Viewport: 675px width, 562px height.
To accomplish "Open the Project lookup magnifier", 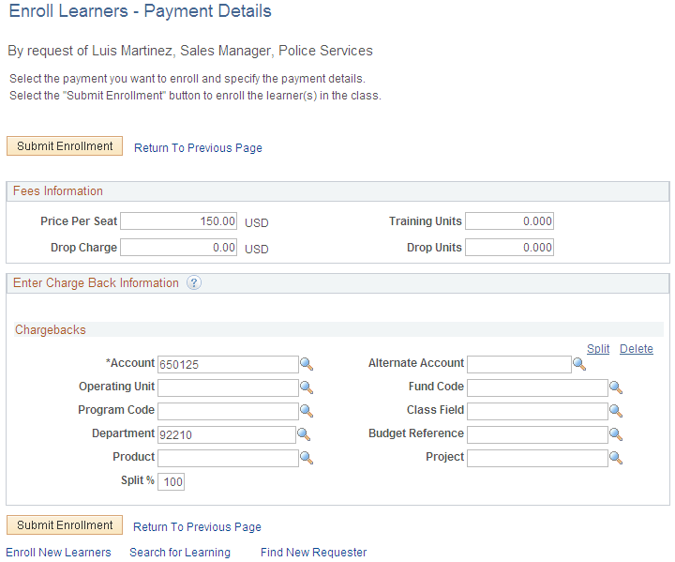I will pos(615,458).
